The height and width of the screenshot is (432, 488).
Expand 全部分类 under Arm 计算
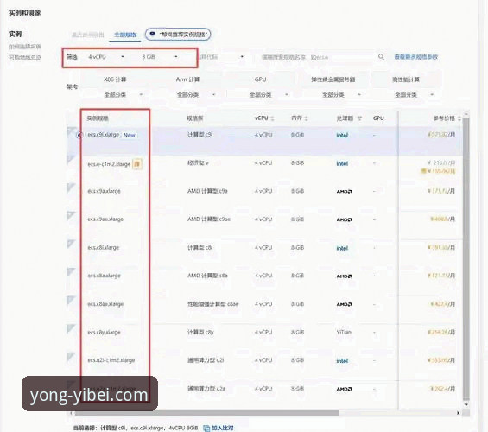196,95
